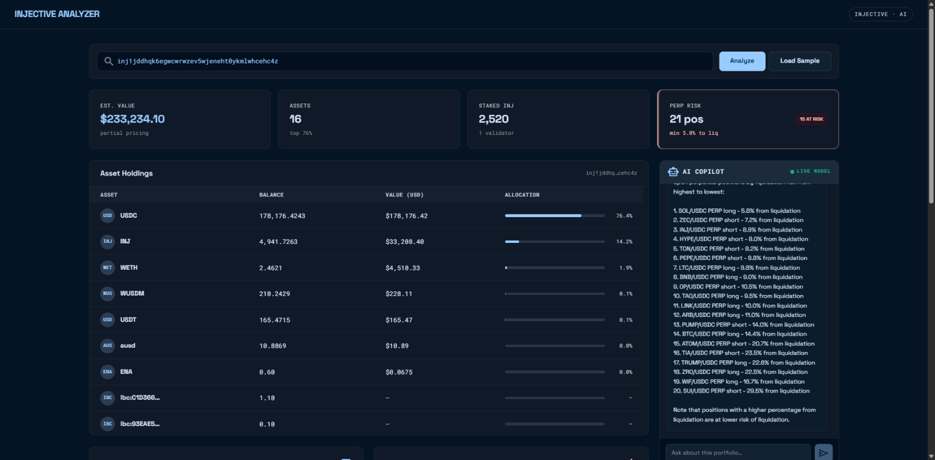Click the USDT asset icon
Screen dimensions: 935x460
click(x=107, y=320)
